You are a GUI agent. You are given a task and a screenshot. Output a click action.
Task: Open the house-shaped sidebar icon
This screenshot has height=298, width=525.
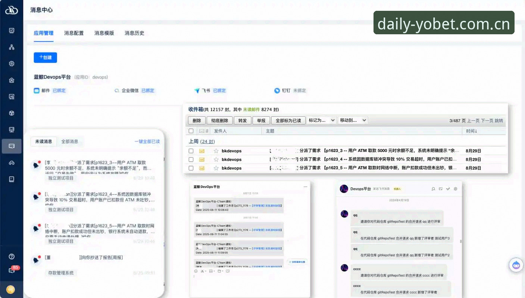12,80
